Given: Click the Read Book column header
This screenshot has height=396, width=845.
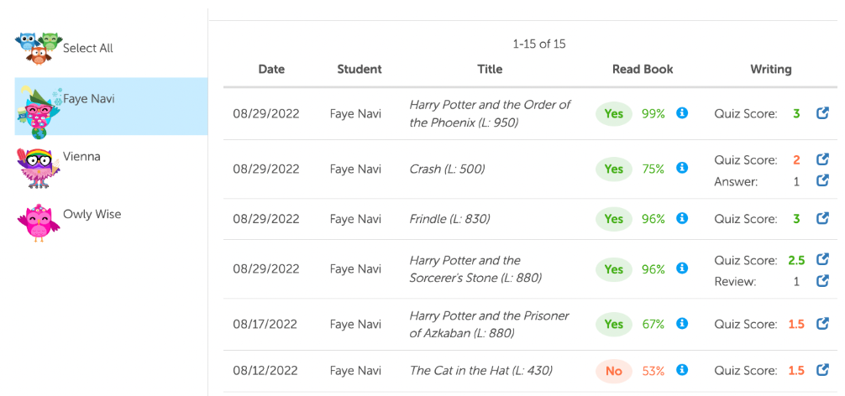Looking at the screenshot, I should (x=643, y=70).
